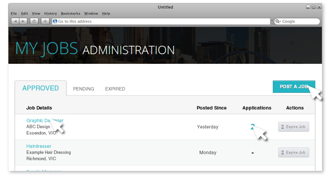The height and width of the screenshot is (177, 333).
Task: Open the History menu
Action: pyautogui.click(x=50, y=13)
